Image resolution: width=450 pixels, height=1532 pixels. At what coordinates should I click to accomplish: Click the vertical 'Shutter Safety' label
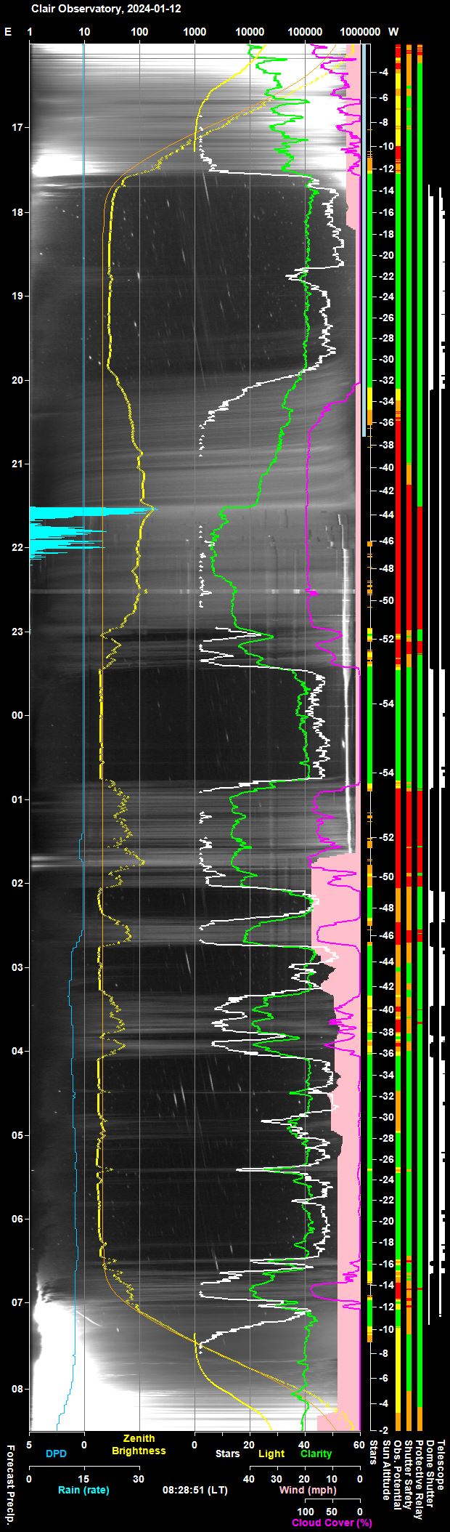coord(408,1475)
